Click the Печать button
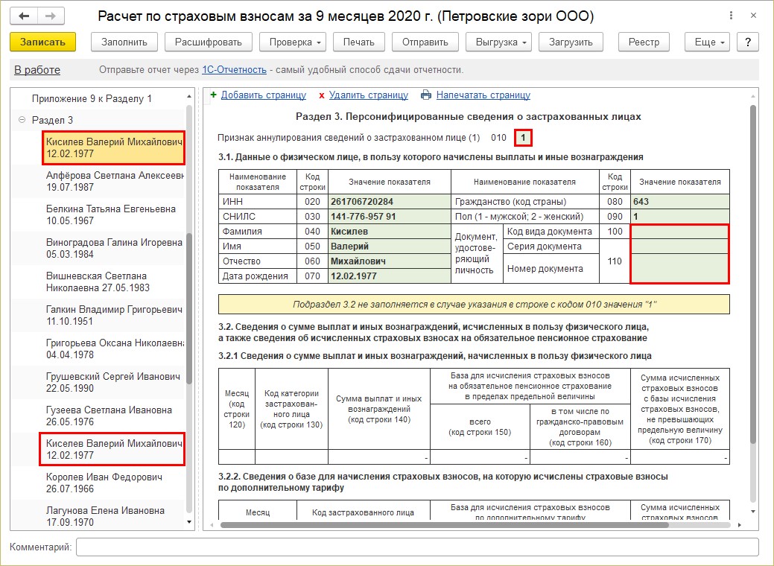The height and width of the screenshot is (566, 774). coord(359,42)
